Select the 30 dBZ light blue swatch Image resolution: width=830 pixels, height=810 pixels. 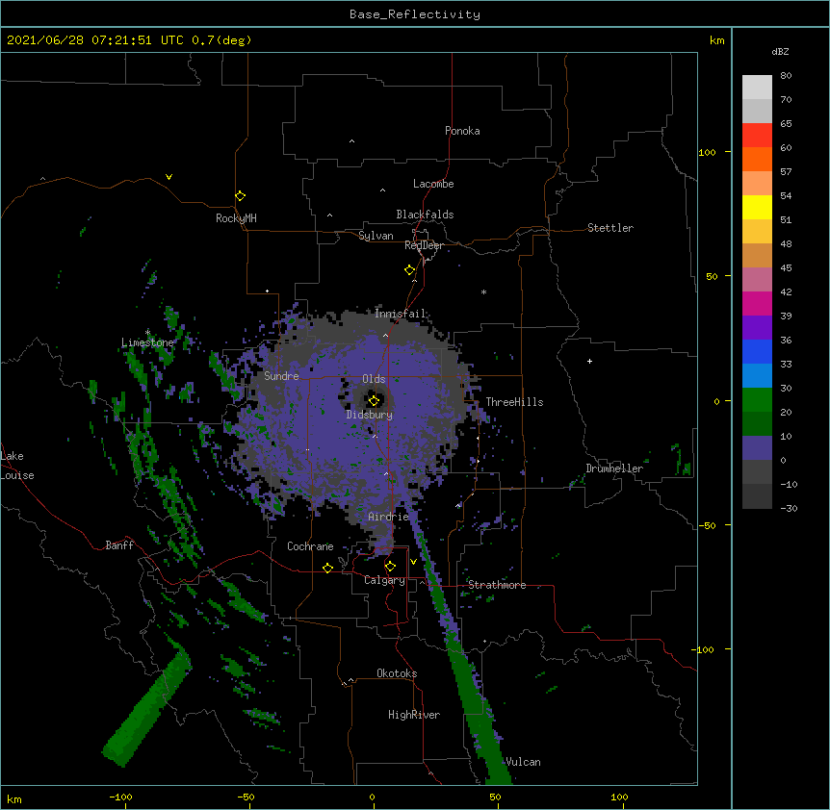point(757,375)
